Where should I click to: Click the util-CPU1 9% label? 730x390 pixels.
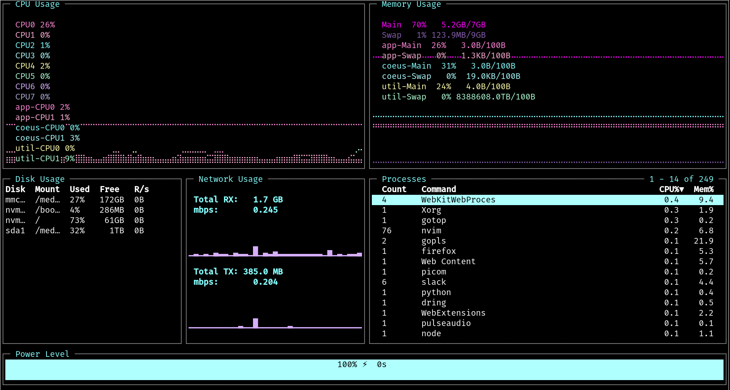click(45, 159)
